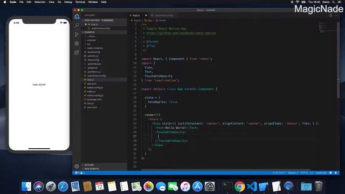Expand the Outline section
Screen dimensions: 345x194
point(104,165)
